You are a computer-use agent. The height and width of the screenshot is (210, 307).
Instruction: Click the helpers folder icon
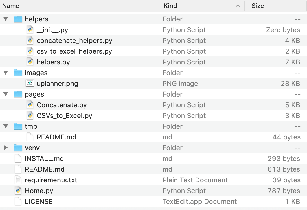(x=18, y=19)
